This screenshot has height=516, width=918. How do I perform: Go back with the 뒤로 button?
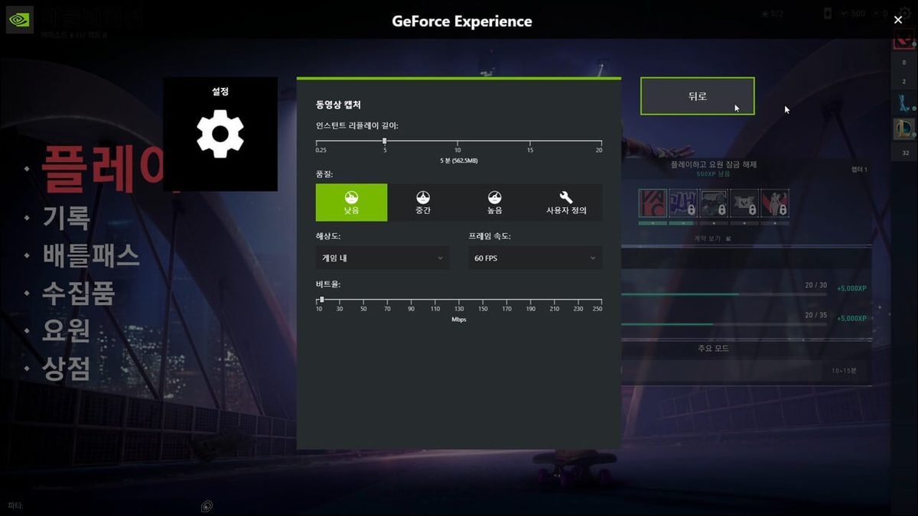(x=698, y=96)
